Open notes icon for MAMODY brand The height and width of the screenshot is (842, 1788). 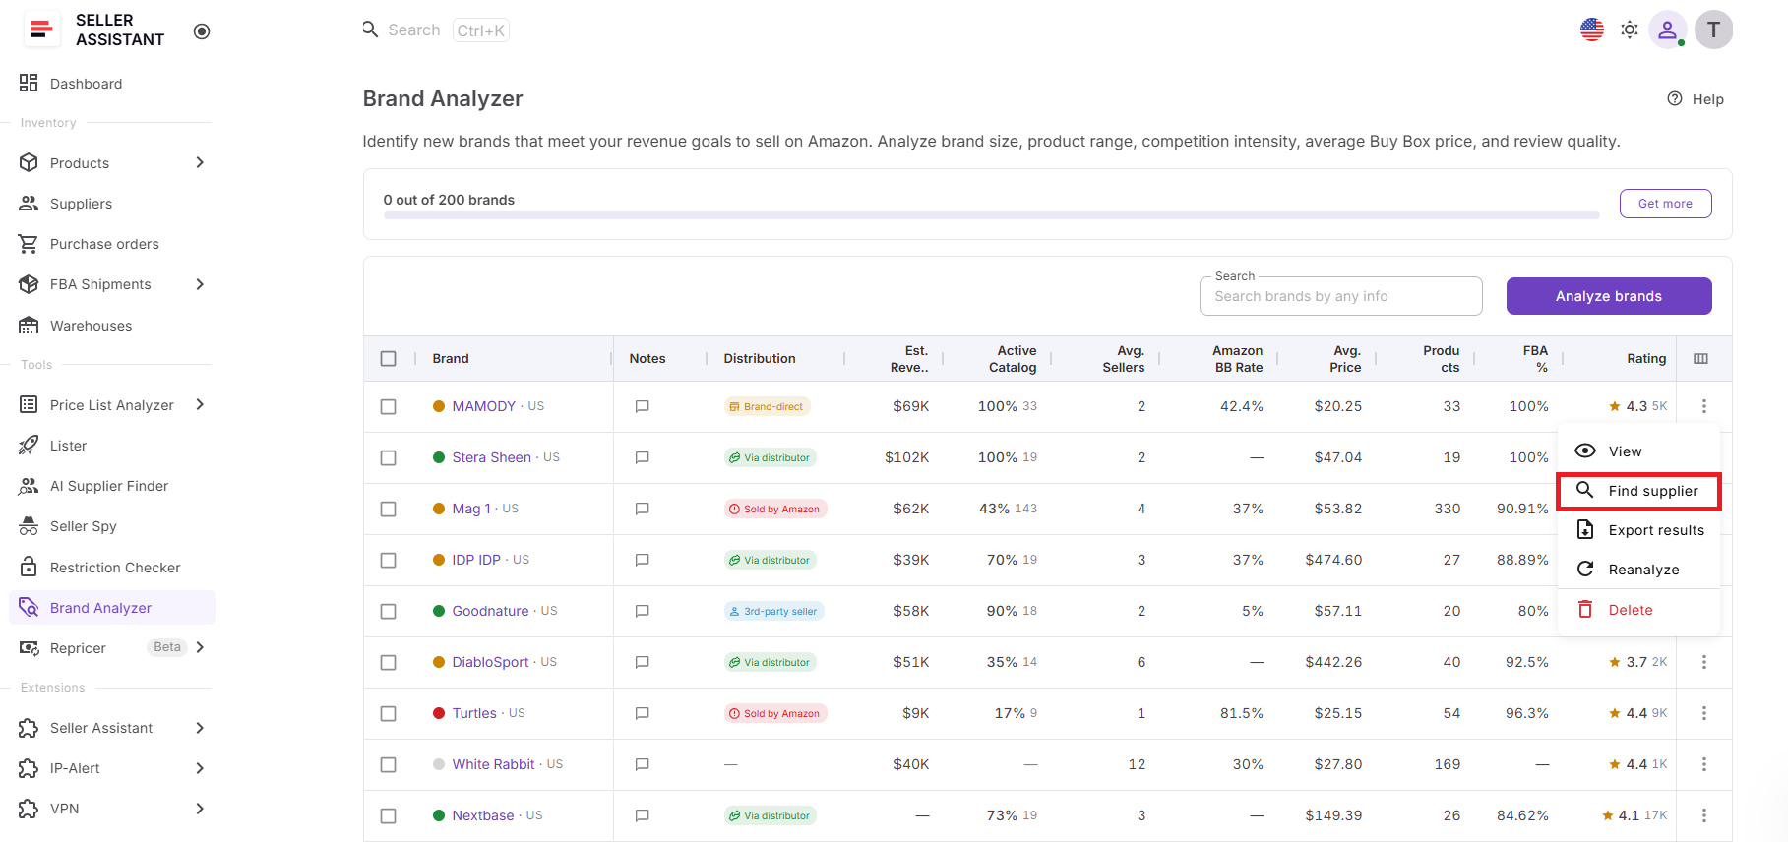643,406
